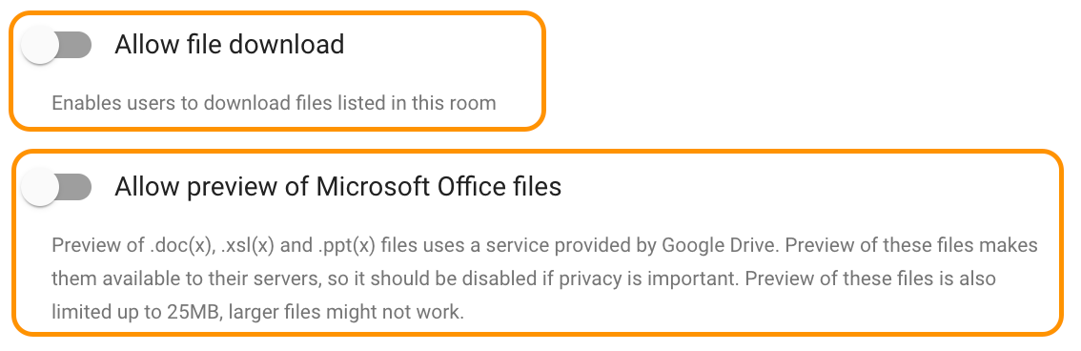Click the ".doc(x)" file type text
This screenshot has height=351, width=1081.
point(173,245)
